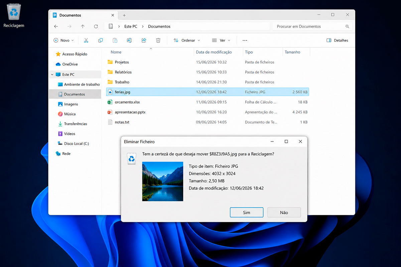The image size is (401, 267).
Task: Click the lake photo thumbnail in the dialog
Action: (163, 182)
